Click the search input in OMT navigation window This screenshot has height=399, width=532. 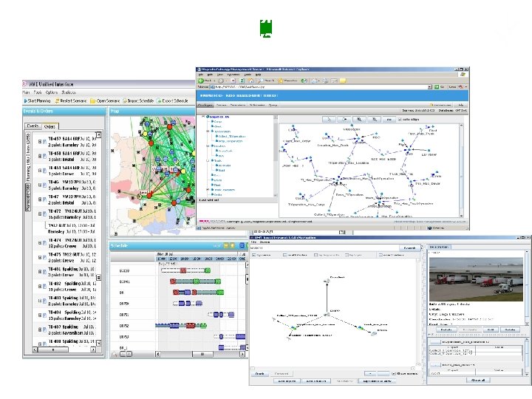pos(324,248)
